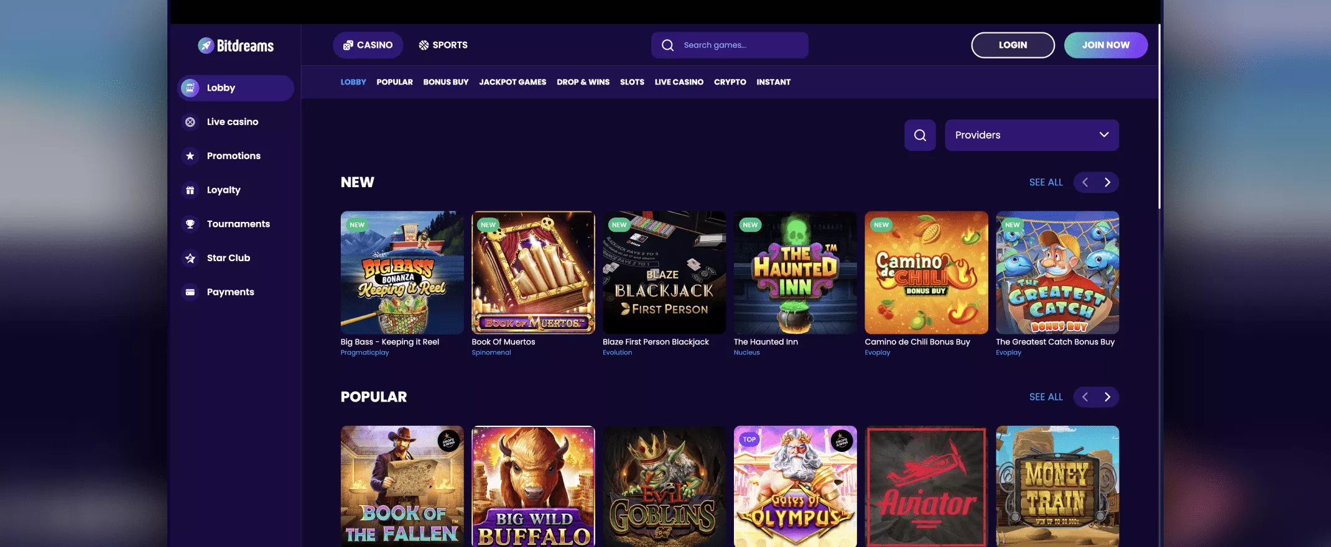The width and height of the screenshot is (1331, 547).
Task: Show next games in NEW section
Action: coord(1107,182)
